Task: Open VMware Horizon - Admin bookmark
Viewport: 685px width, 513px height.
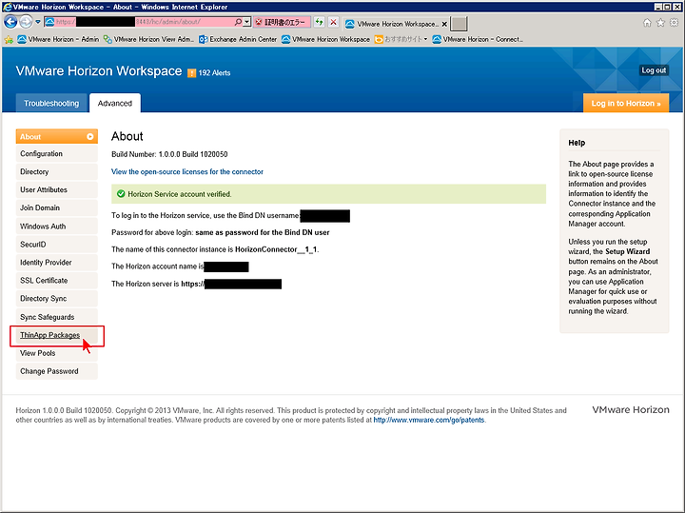Action: tap(59, 39)
